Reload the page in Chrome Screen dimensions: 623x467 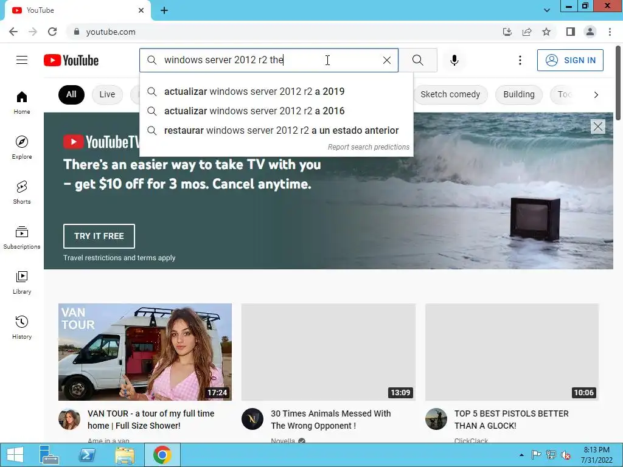pos(52,32)
